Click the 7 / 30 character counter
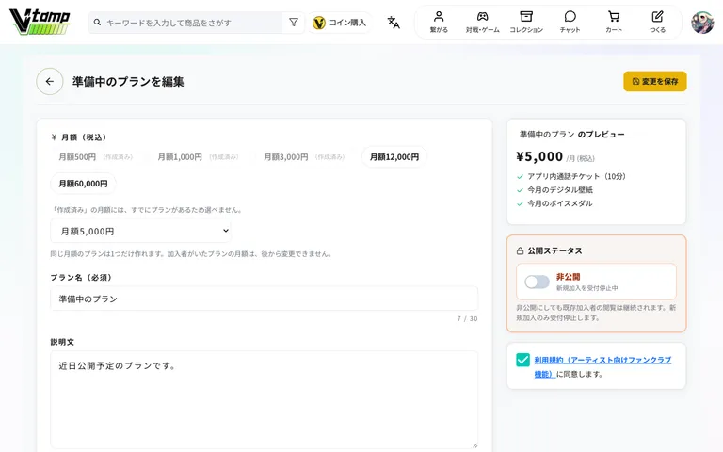The width and height of the screenshot is (723, 452). pos(468,318)
